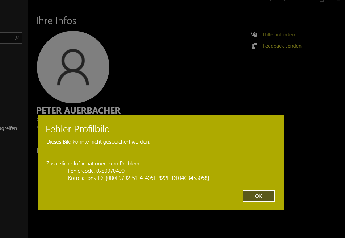Select the zugreifen entry in the sidebar

[x=8, y=128]
